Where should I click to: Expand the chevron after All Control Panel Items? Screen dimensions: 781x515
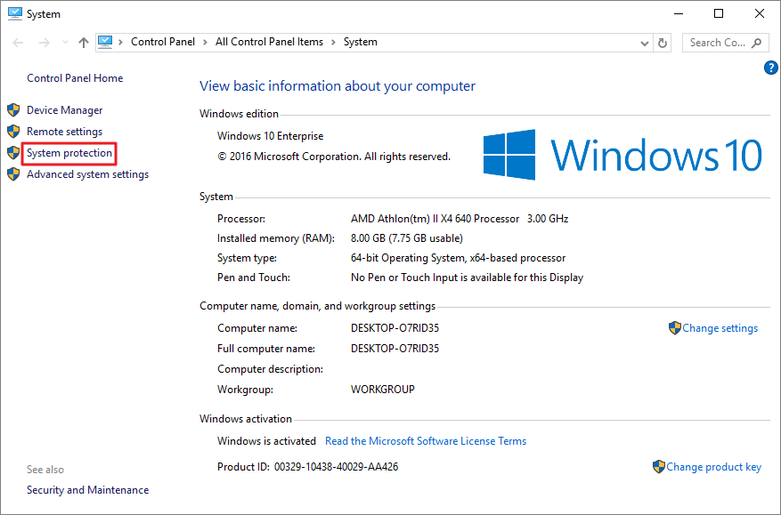tap(334, 43)
